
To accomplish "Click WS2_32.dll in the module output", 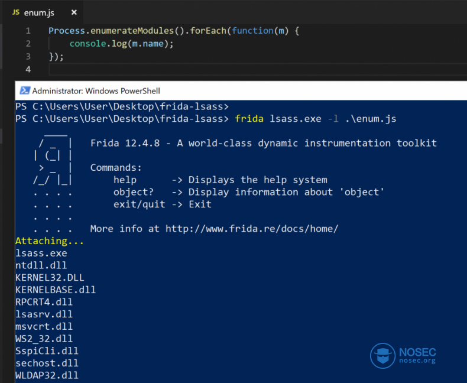I will [44, 339].
